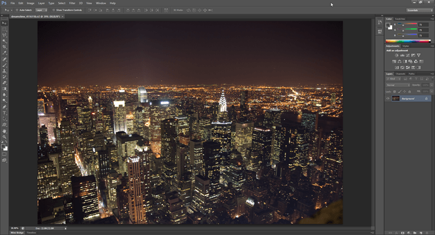
Task: Open the status bar info arrow
Action: pyautogui.click(x=65, y=228)
